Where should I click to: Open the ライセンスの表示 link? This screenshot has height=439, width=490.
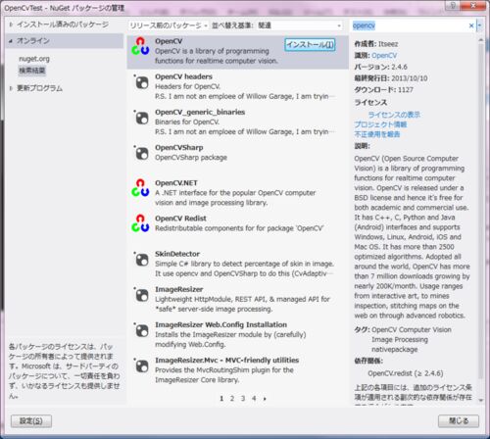(394, 115)
